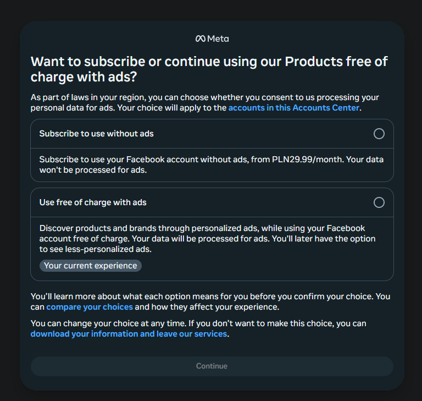Open the 'accounts in this Accounts Center' link

[x=294, y=108]
